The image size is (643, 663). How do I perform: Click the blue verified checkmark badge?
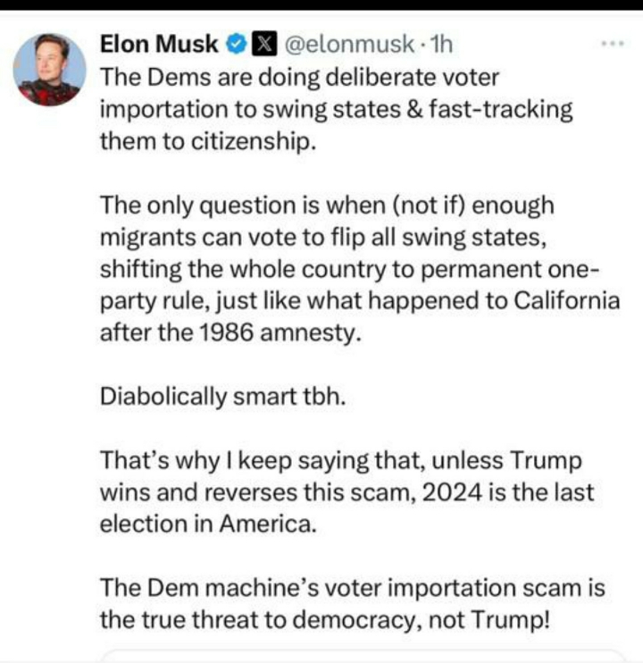pyautogui.click(x=237, y=43)
